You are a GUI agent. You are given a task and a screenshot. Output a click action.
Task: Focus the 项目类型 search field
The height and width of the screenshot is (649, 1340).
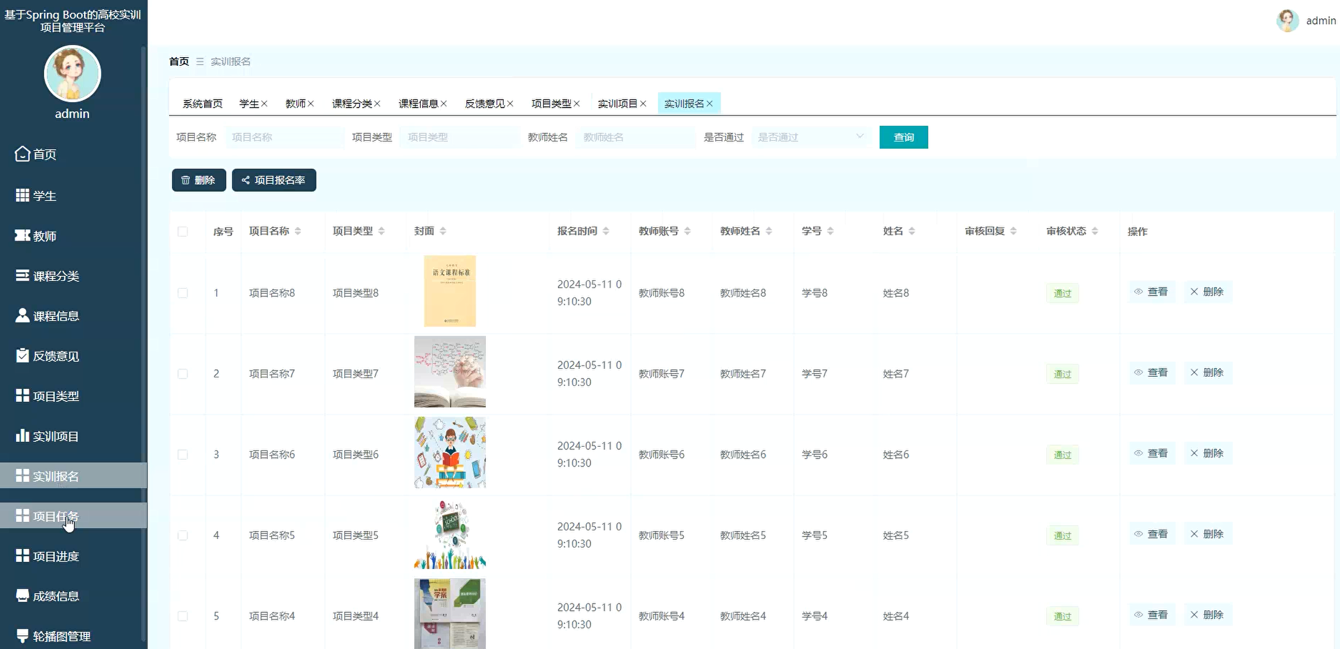coord(460,137)
